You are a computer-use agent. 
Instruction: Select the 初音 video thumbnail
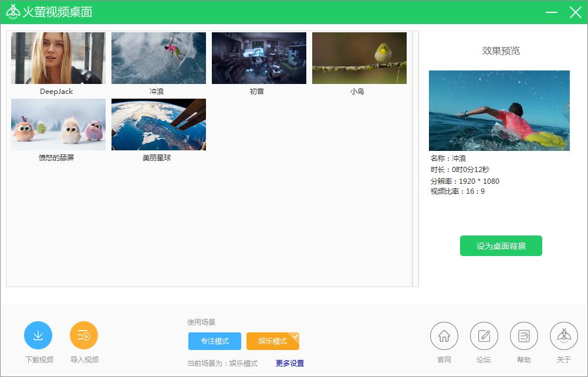click(259, 58)
